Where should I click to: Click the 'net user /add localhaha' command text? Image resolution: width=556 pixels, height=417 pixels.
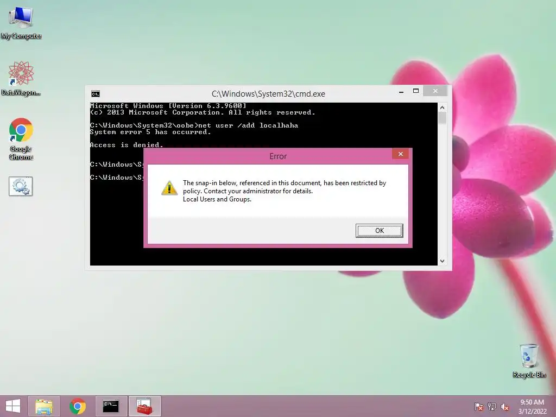click(248, 125)
